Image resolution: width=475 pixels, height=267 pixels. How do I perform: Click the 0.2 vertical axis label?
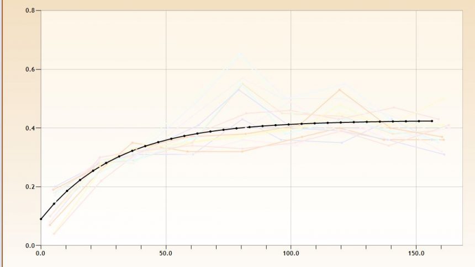click(30, 187)
